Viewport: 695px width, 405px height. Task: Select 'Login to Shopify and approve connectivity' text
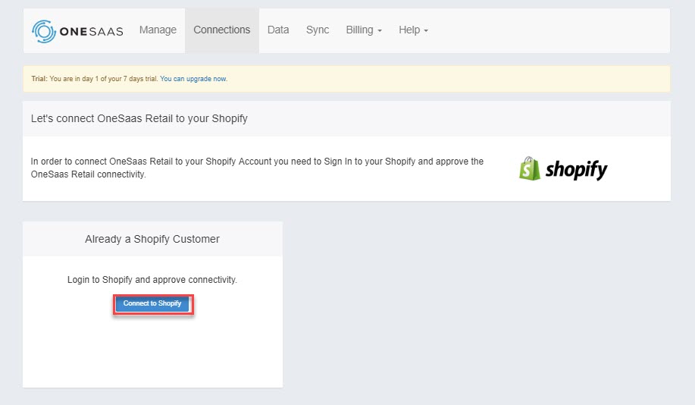click(152, 280)
